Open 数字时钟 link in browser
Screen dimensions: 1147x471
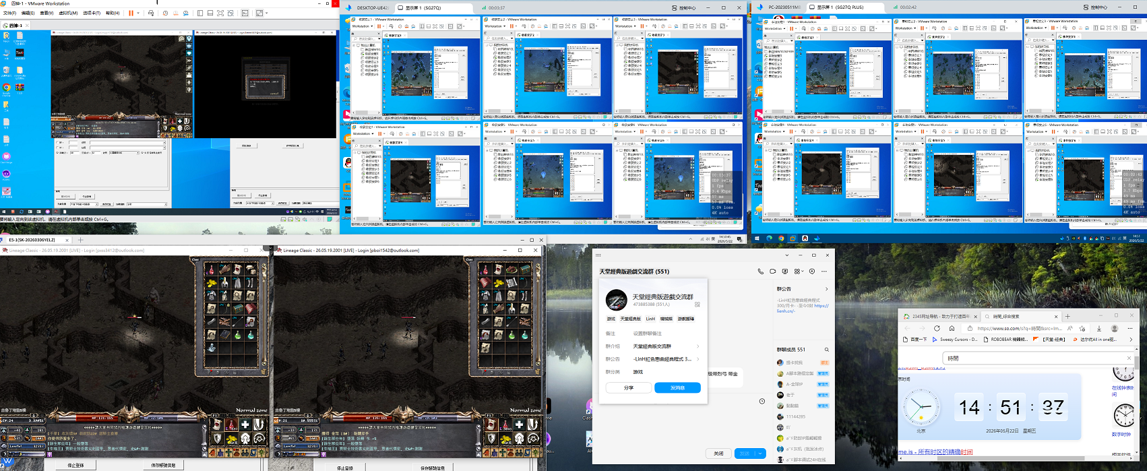(1122, 435)
